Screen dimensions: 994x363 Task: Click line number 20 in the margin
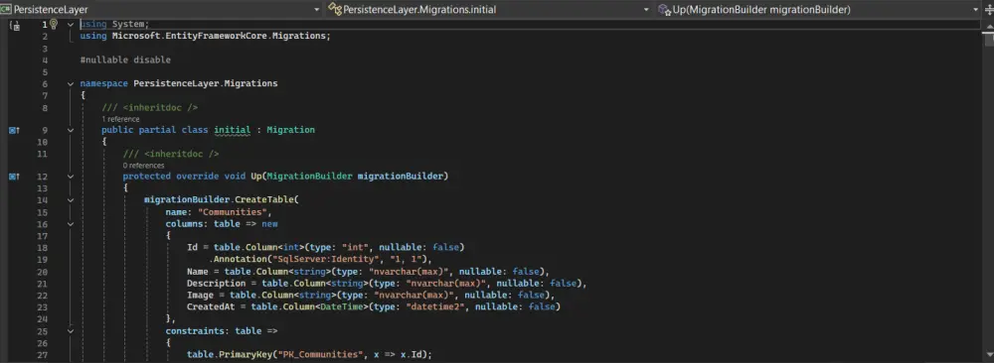43,272
